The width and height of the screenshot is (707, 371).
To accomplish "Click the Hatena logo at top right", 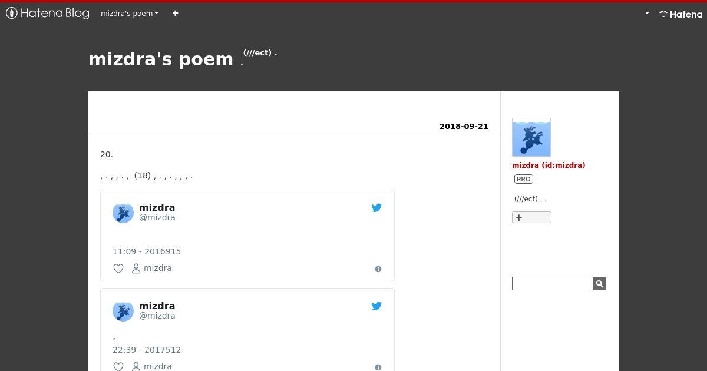I will coord(680,14).
